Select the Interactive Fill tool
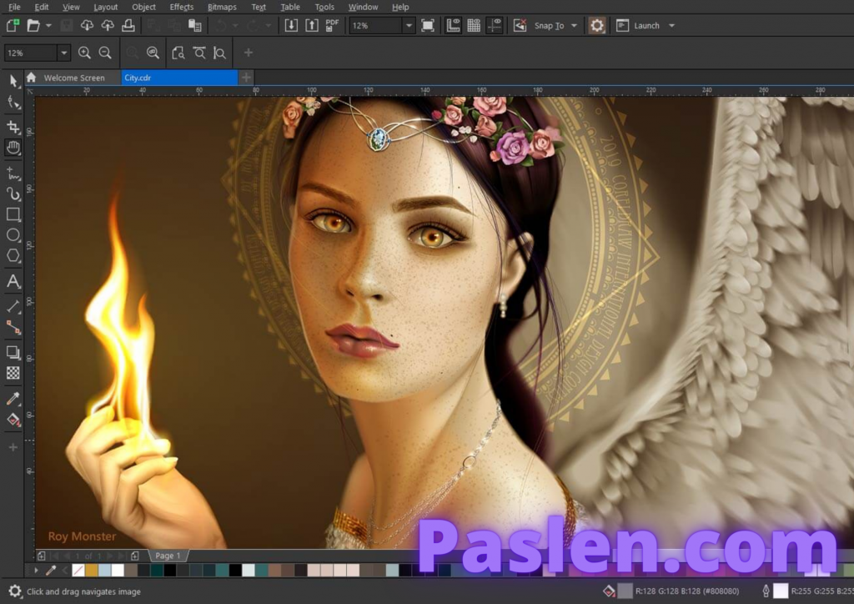854x604 pixels. coord(13,420)
